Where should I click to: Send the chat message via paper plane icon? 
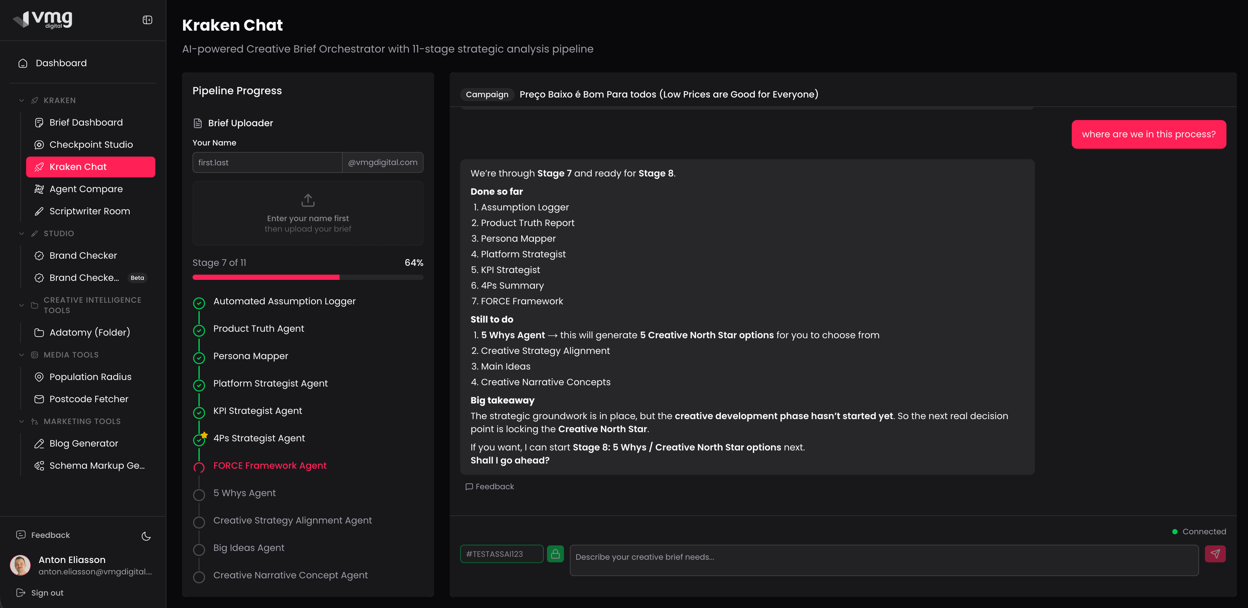(1216, 553)
